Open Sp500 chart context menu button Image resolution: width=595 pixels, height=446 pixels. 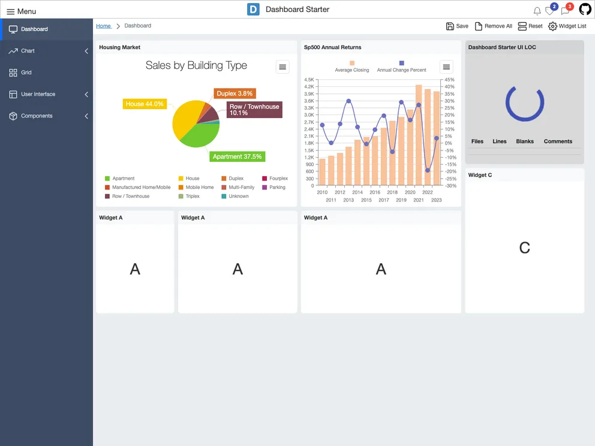[x=446, y=67]
